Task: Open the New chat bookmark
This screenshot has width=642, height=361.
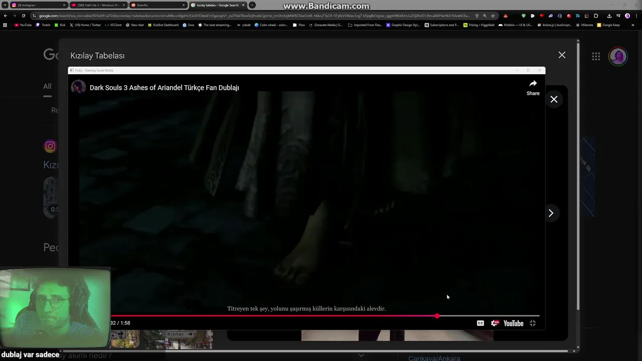Action: (x=135, y=25)
